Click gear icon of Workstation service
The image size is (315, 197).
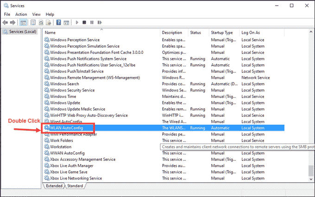click(x=47, y=146)
